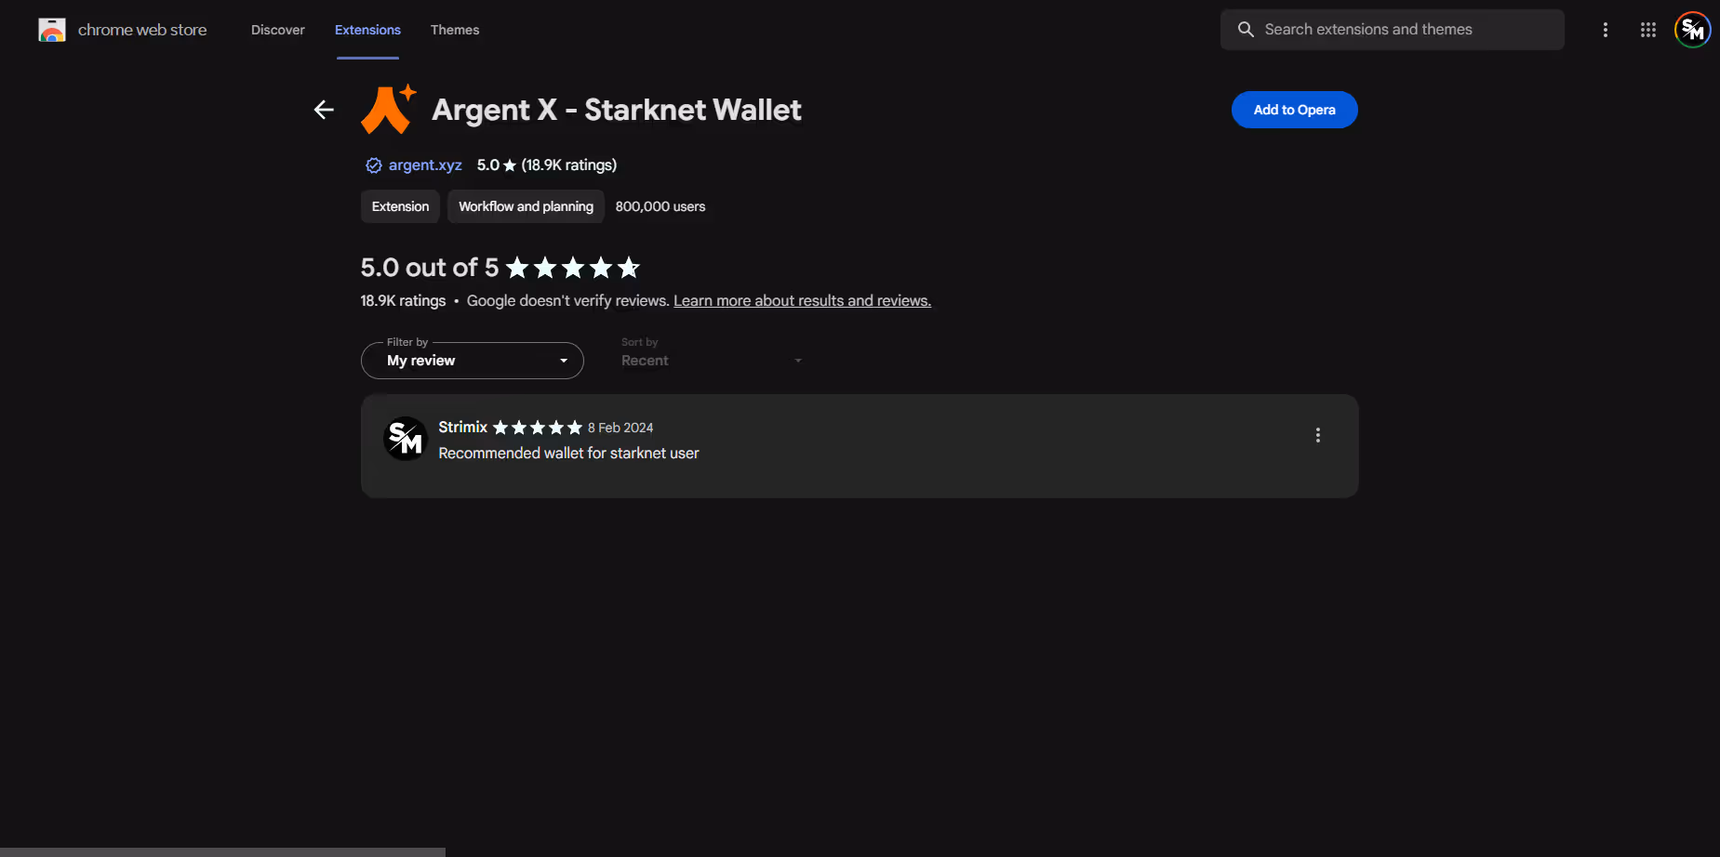Image resolution: width=1720 pixels, height=857 pixels.
Task: Focus the Search extensions and themes field
Action: pos(1393,30)
